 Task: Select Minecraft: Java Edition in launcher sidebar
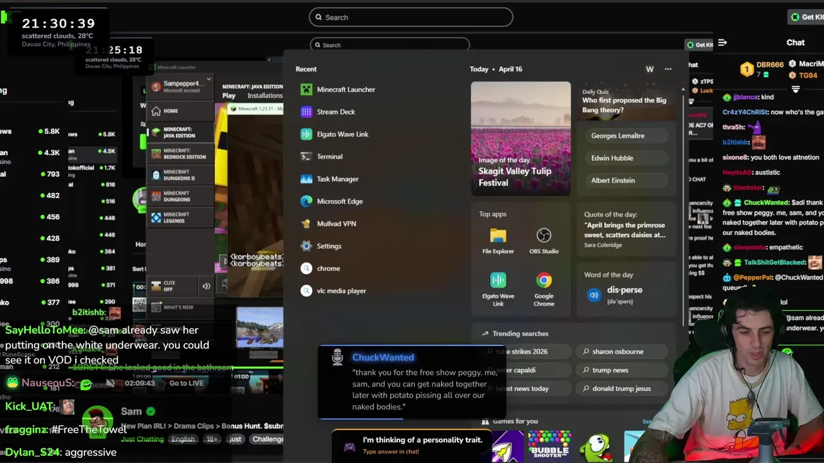tap(180, 132)
